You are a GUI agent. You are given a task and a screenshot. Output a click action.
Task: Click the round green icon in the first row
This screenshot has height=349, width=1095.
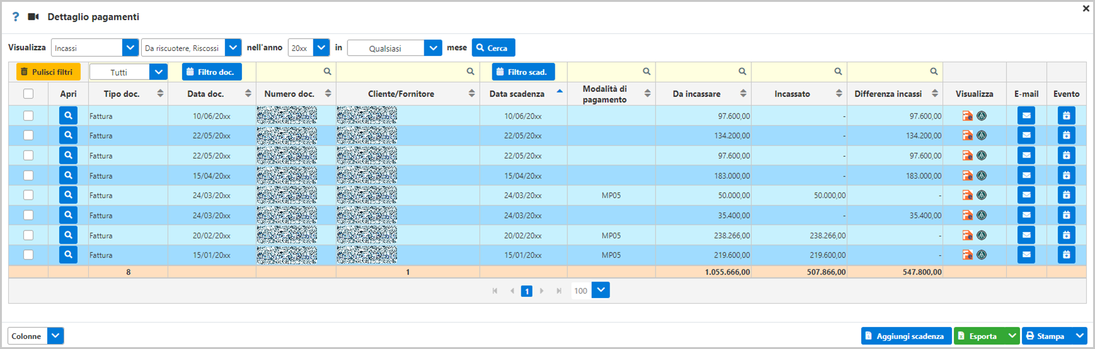point(982,116)
